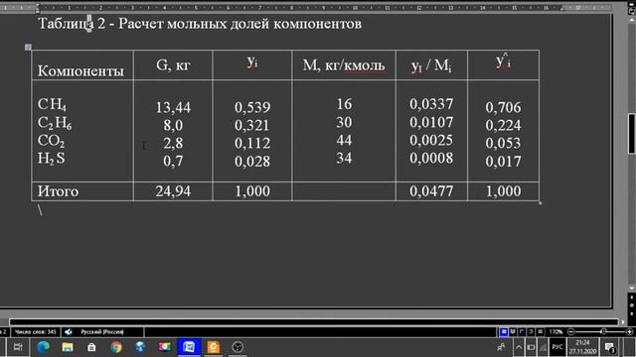
Task: Click the horizontal scrollbar track
Action: click(x=314, y=322)
